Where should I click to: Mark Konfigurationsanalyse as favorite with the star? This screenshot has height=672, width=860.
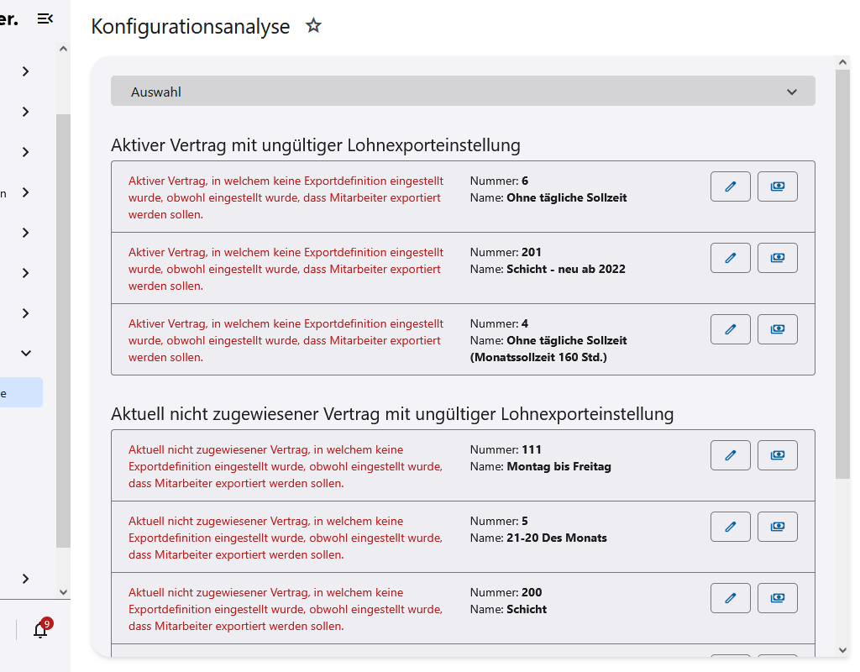pos(313,26)
